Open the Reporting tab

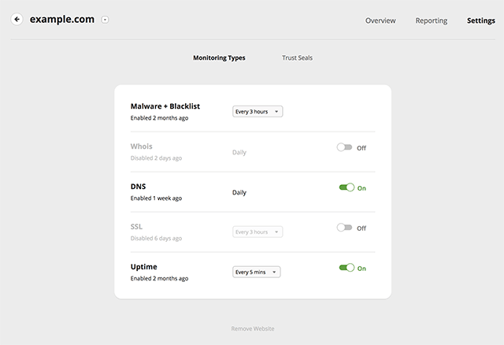[431, 20]
